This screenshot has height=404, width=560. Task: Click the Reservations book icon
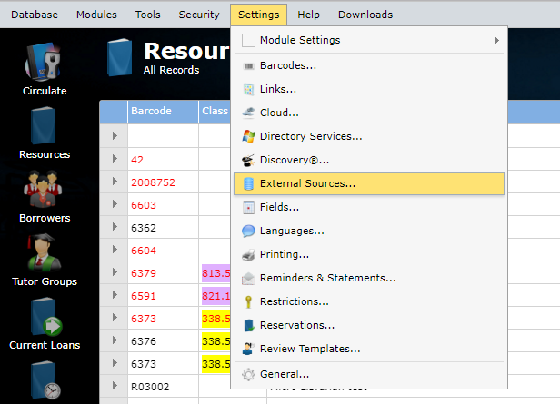(x=248, y=325)
